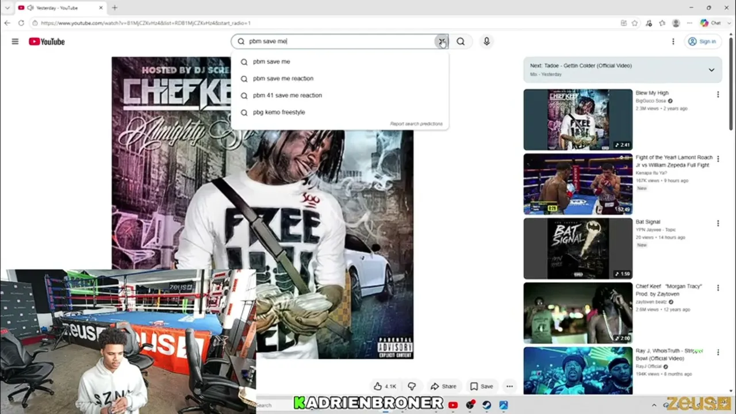The image size is (736, 414).
Task: Run search with the magnifier button
Action: pos(461,41)
